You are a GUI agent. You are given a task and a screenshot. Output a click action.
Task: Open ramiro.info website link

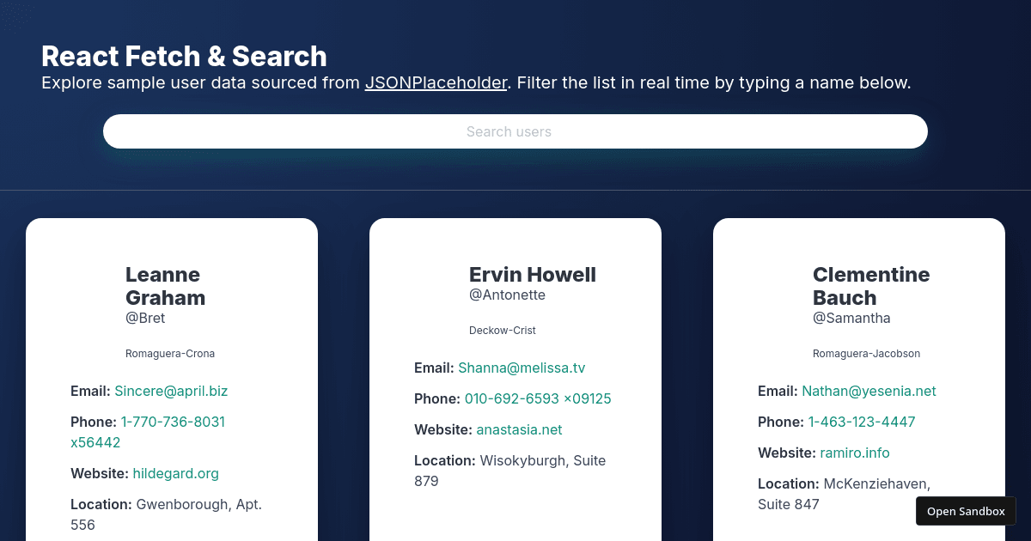point(855,453)
